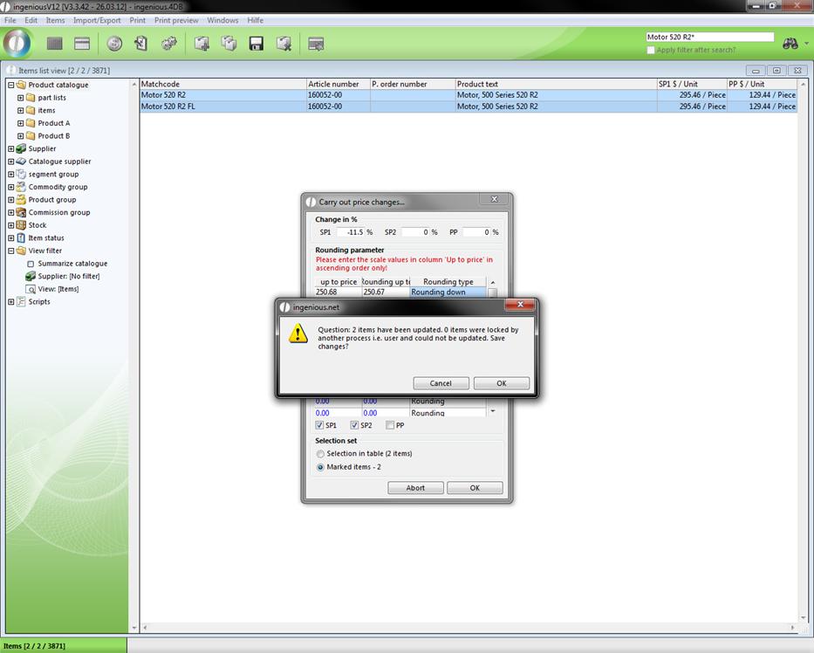
Task: Check the Summarize catalogue checkbox
Action: click(31, 264)
